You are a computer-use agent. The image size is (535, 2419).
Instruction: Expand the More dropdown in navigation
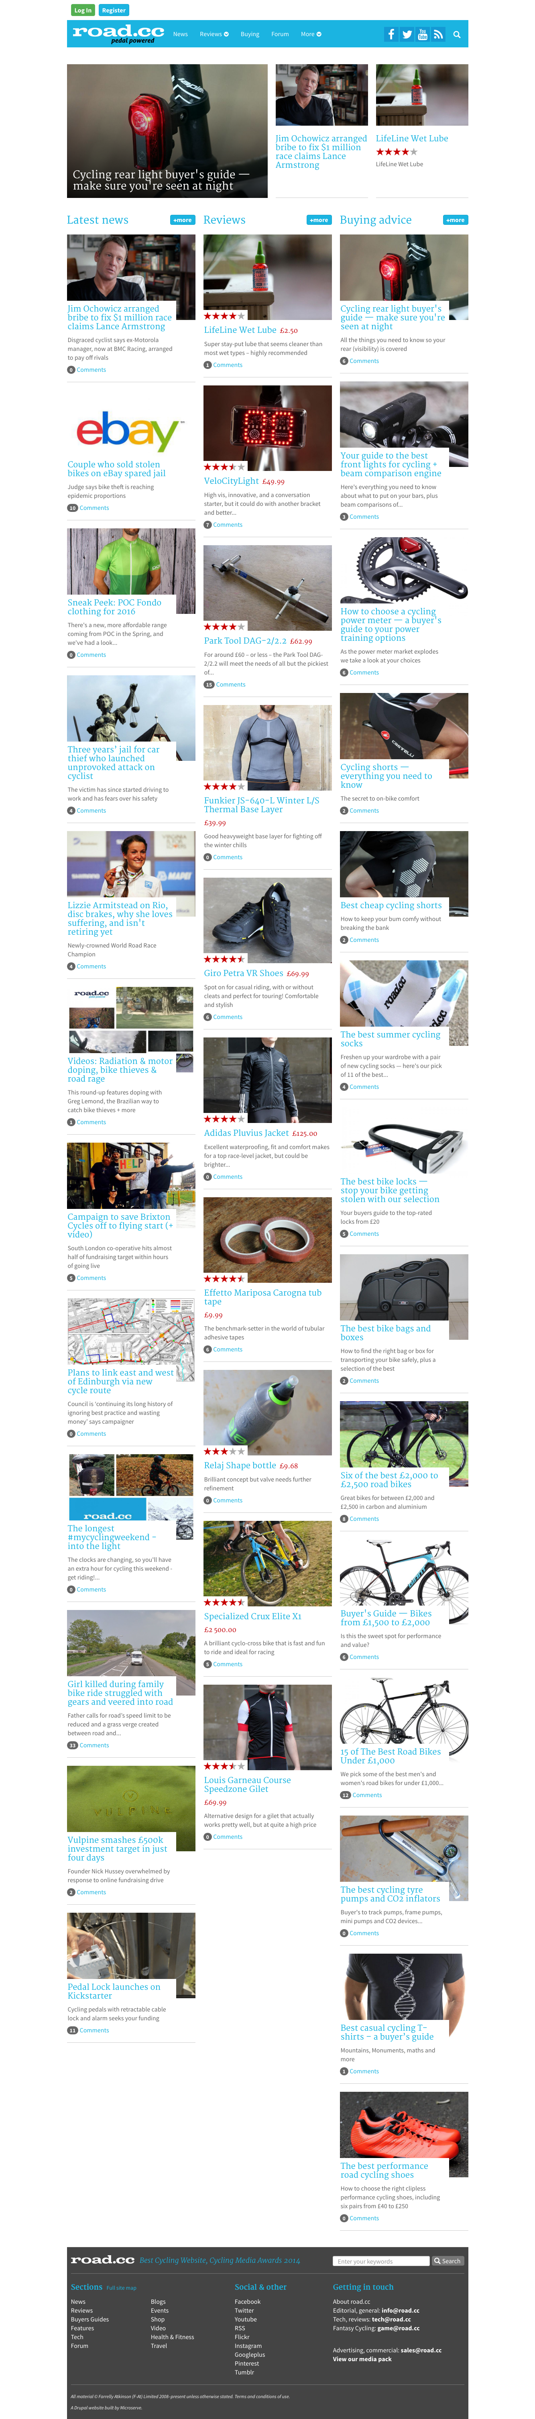(x=311, y=34)
